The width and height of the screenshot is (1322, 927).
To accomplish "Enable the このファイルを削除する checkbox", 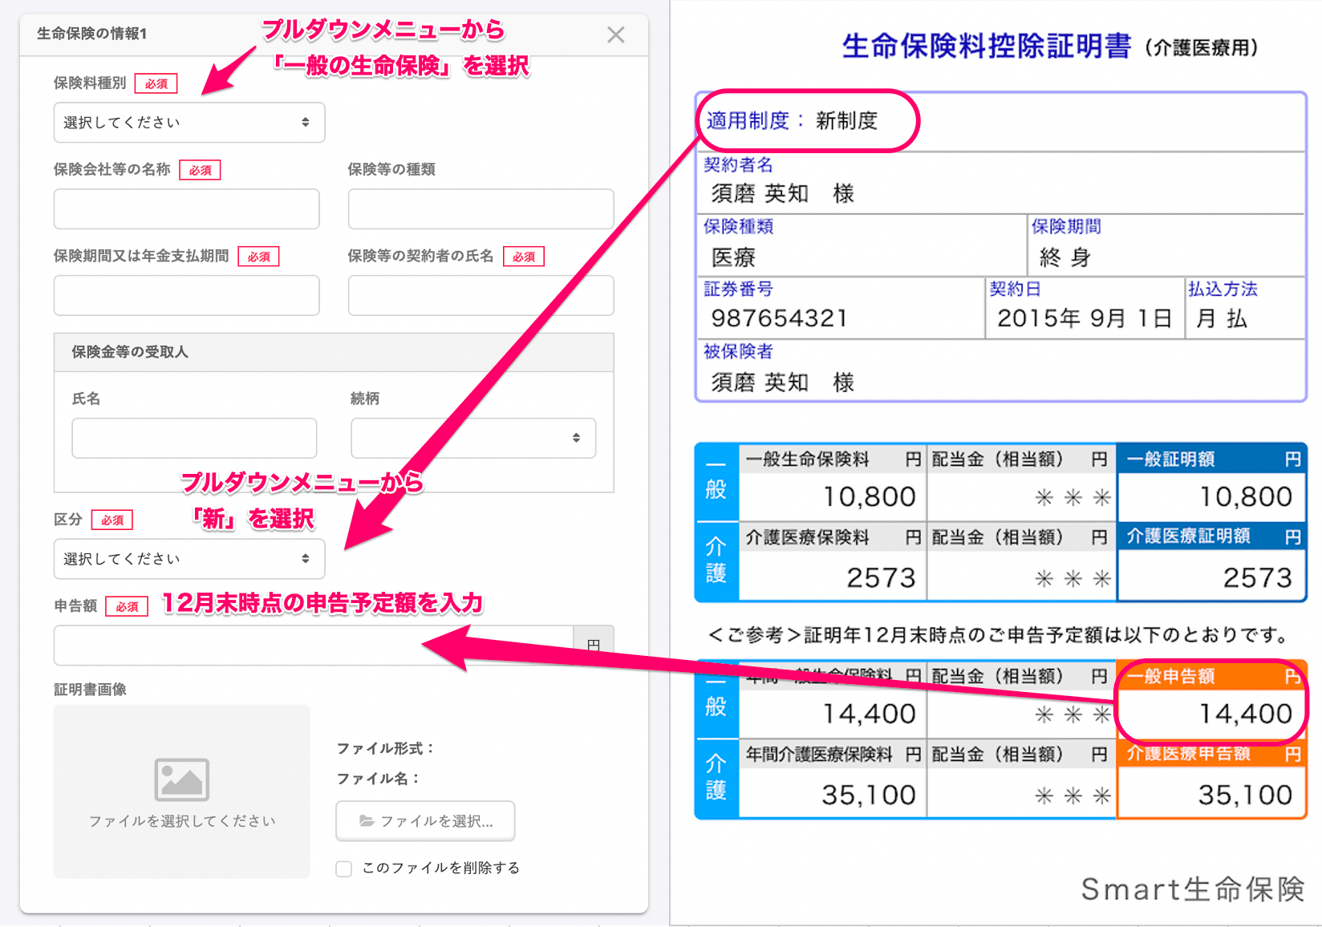I will pyautogui.click(x=343, y=868).
